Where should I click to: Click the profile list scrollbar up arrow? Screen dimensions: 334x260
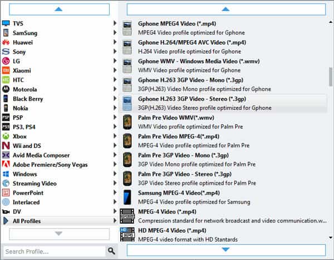(x=331, y=22)
